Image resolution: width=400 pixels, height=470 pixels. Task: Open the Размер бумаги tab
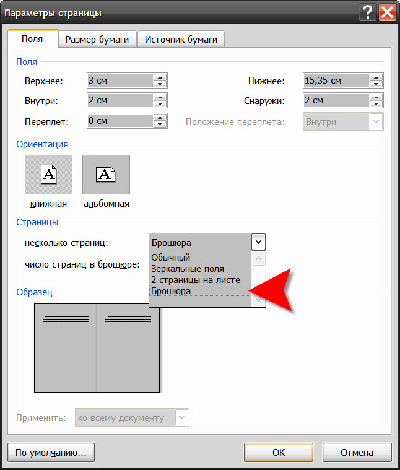coord(97,39)
